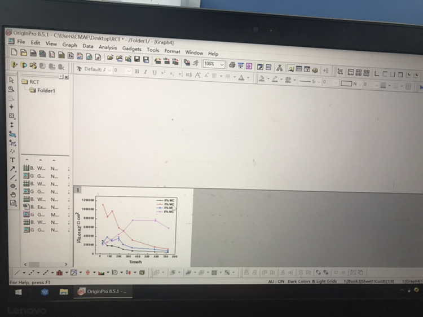Image resolution: width=423 pixels, height=317 pixels.
Task: Click the Open project folder icon
Action: pos(110,58)
